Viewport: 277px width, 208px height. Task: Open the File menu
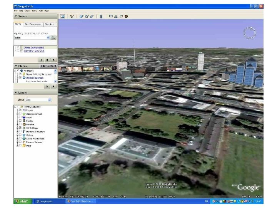tap(16, 11)
